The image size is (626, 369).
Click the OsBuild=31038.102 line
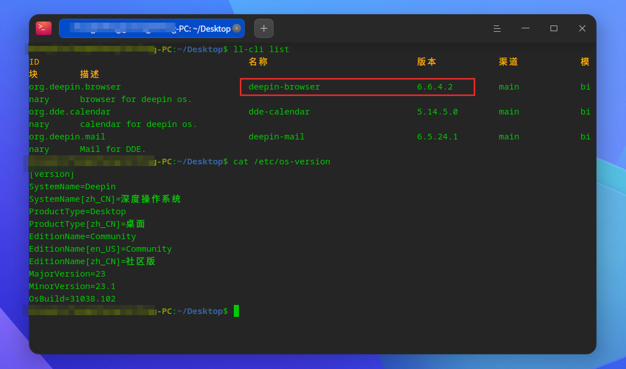[x=72, y=299]
